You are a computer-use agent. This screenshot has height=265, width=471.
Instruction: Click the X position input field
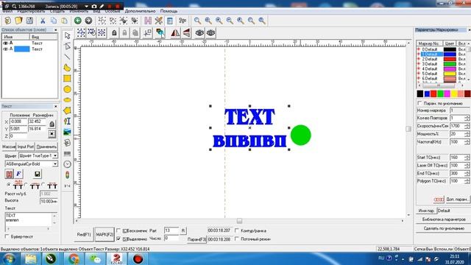pos(18,121)
